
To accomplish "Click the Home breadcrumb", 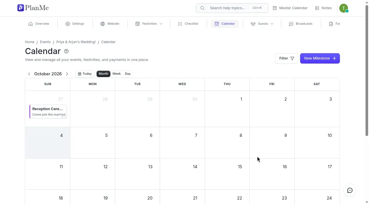I will (x=29, y=42).
